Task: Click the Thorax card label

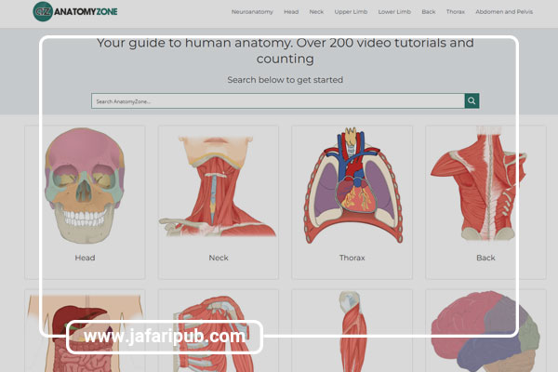Action: [352, 258]
